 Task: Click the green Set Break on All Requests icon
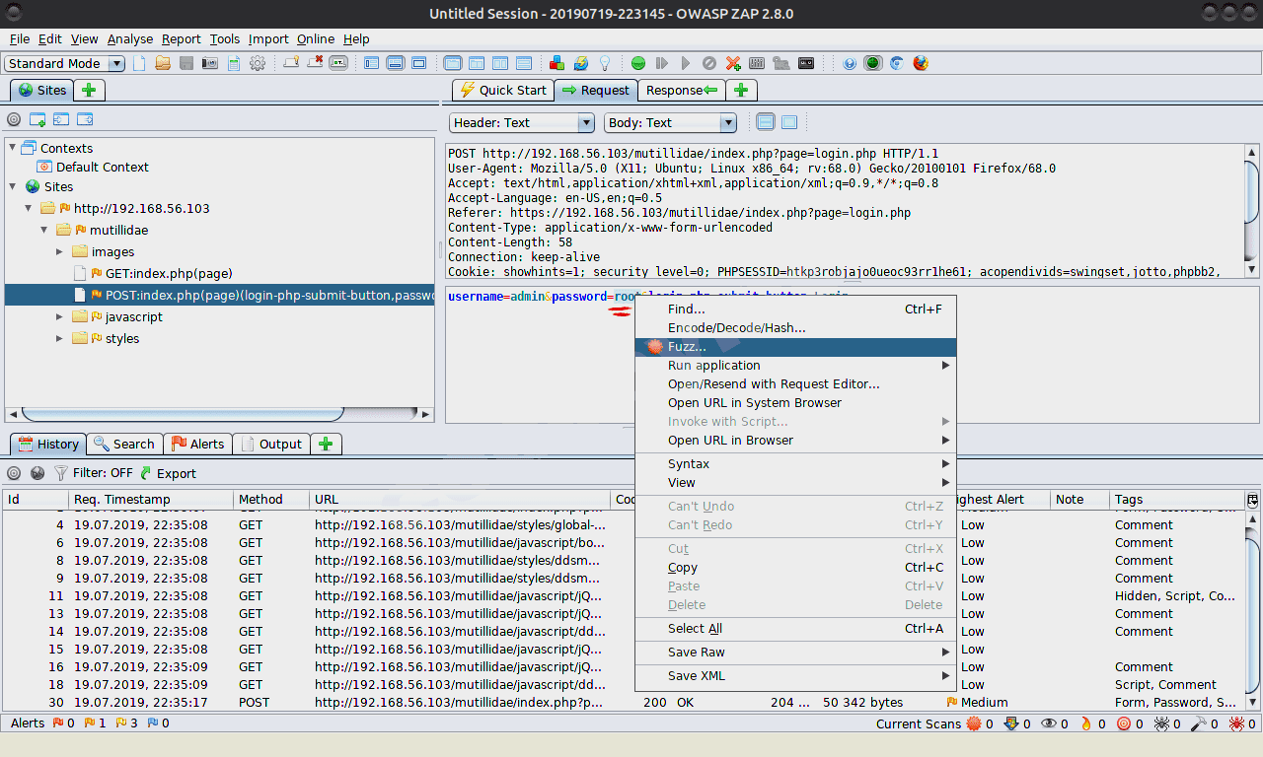point(638,63)
